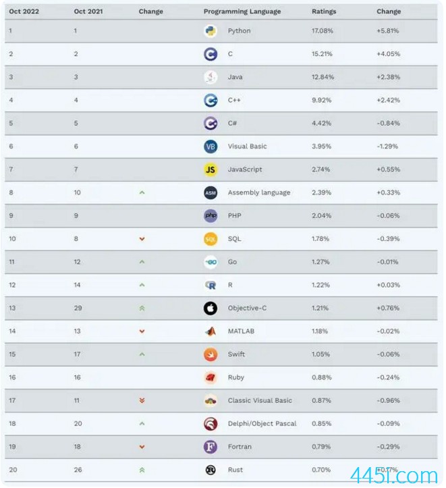
Task: Select the Rust logo icon
Action: (x=211, y=470)
